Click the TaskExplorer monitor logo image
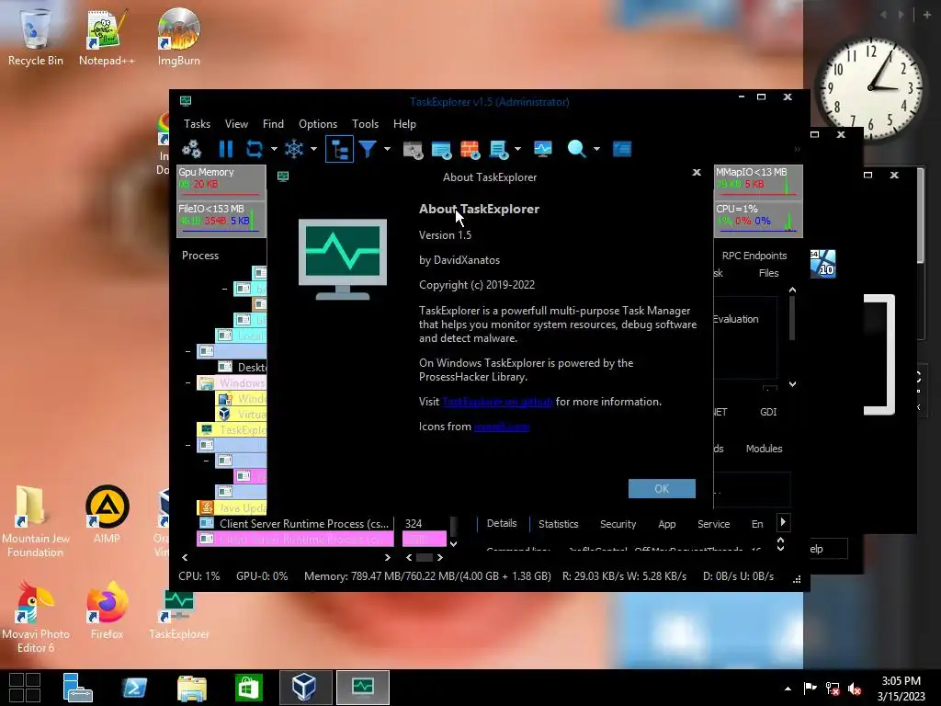941x706 pixels. [x=343, y=259]
